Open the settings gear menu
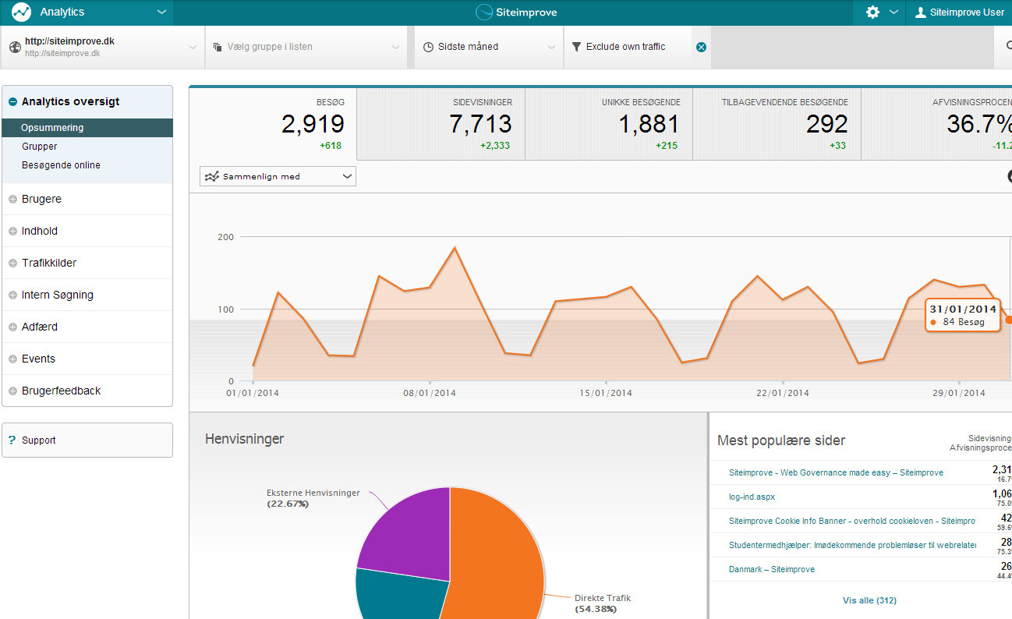Image resolution: width=1012 pixels, height=619 pixels. pyautogui.click(x=872, y=12)
